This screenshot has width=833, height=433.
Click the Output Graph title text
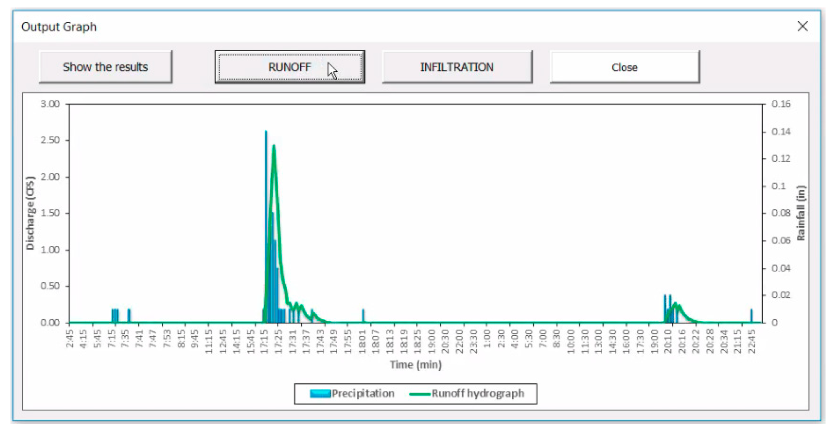(x=59, y=27)
